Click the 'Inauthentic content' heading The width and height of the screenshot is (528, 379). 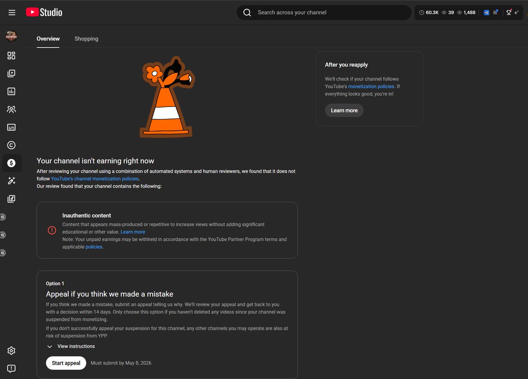coord(87,216)
